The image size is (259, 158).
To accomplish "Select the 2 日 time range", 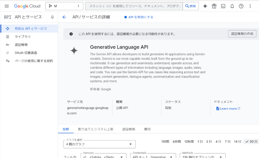I will [209, 142].
